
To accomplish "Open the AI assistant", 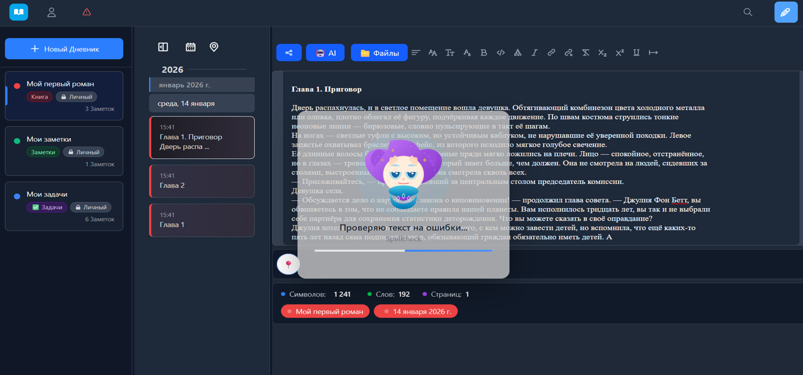I will point(325,53).
